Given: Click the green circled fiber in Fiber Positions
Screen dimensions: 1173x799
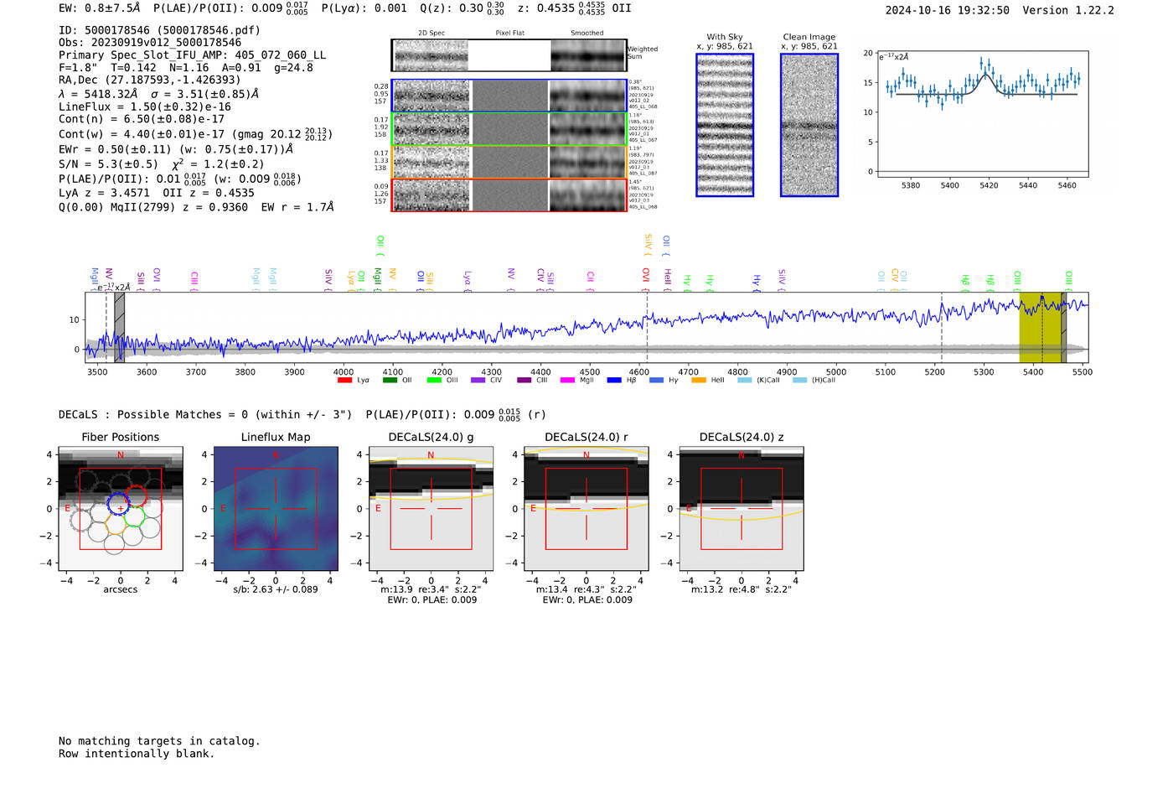Looking at the screenshot, I should pos(135,516).
